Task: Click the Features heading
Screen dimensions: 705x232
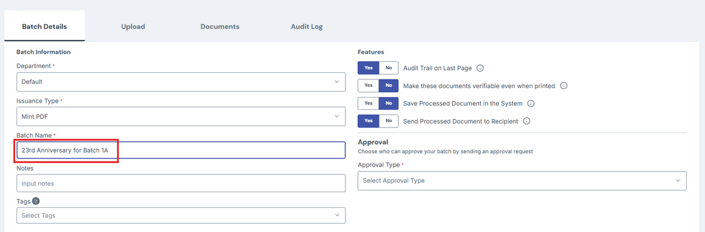Action: pyautogui.click(x=371, y=52)
